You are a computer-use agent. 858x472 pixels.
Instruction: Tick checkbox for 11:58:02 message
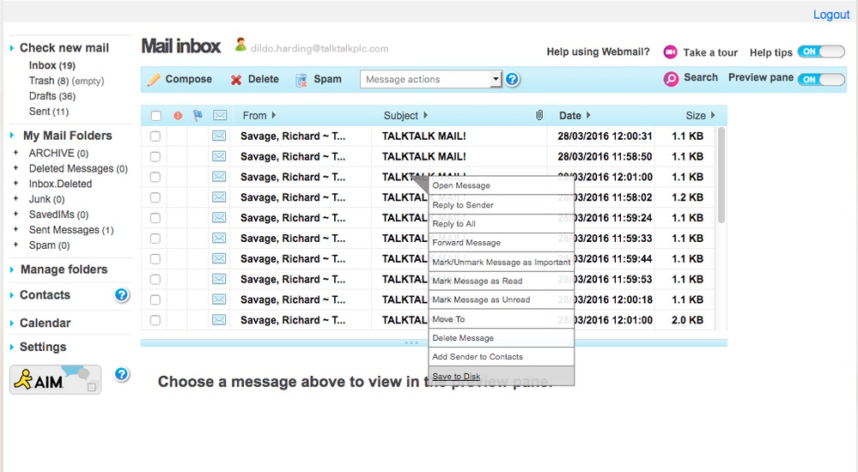coord(155,197)
